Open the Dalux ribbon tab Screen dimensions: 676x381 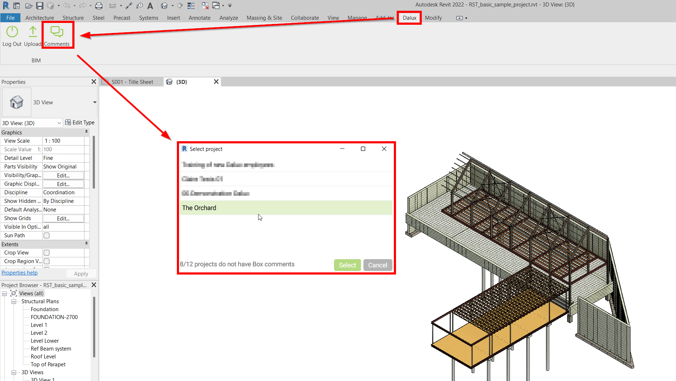pyautogui.click(x=409, y=18)
